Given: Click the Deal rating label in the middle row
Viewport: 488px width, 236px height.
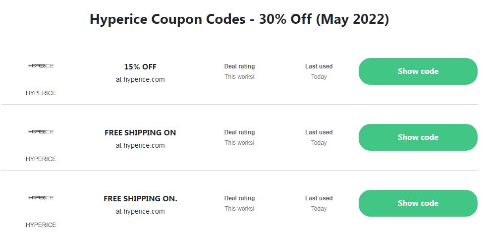Looking at the screenshot, I should (239, 132).
